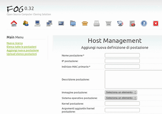The width and height of the screenshot is (162, 114).
Task: Click the 'Sistema operativo postazione:' label
Action: 80,98
